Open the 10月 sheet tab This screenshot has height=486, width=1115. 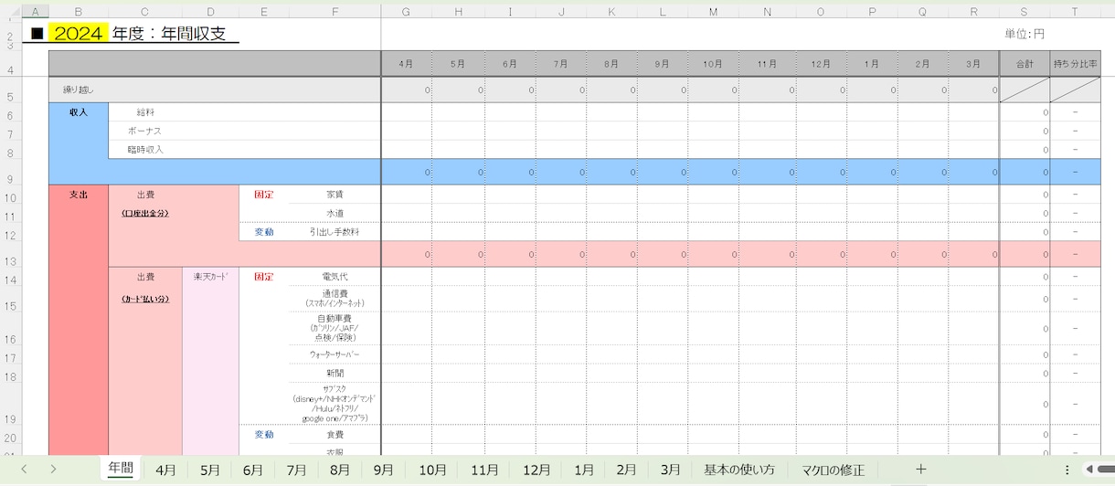coord(432,470)
